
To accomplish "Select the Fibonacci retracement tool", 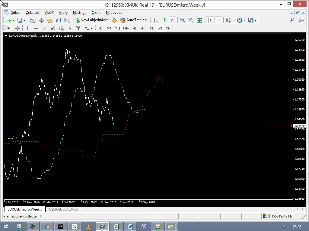I will coord(62,28).
